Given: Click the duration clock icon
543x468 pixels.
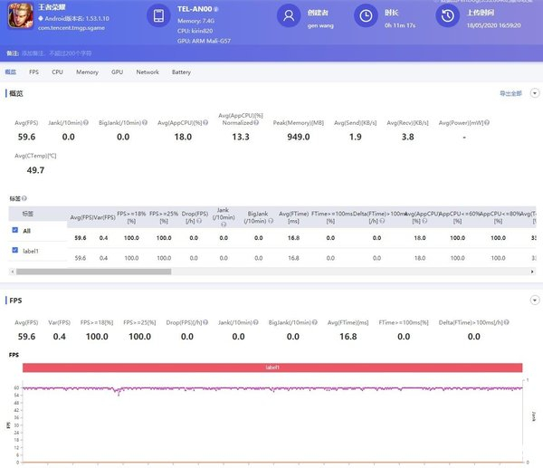Looking at the screenshot, I should 367,16.
